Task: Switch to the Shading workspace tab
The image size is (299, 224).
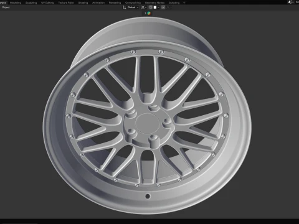Action: pyautogui.click(x=83, y=2)
